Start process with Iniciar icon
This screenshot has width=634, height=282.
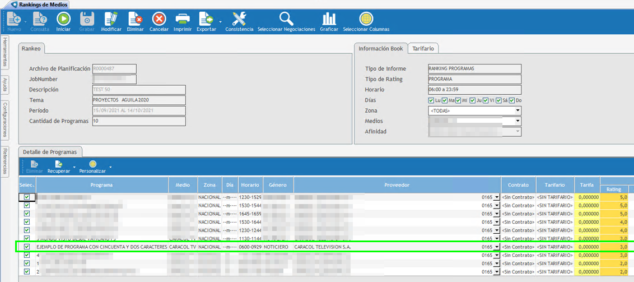[x=63, y=19]
